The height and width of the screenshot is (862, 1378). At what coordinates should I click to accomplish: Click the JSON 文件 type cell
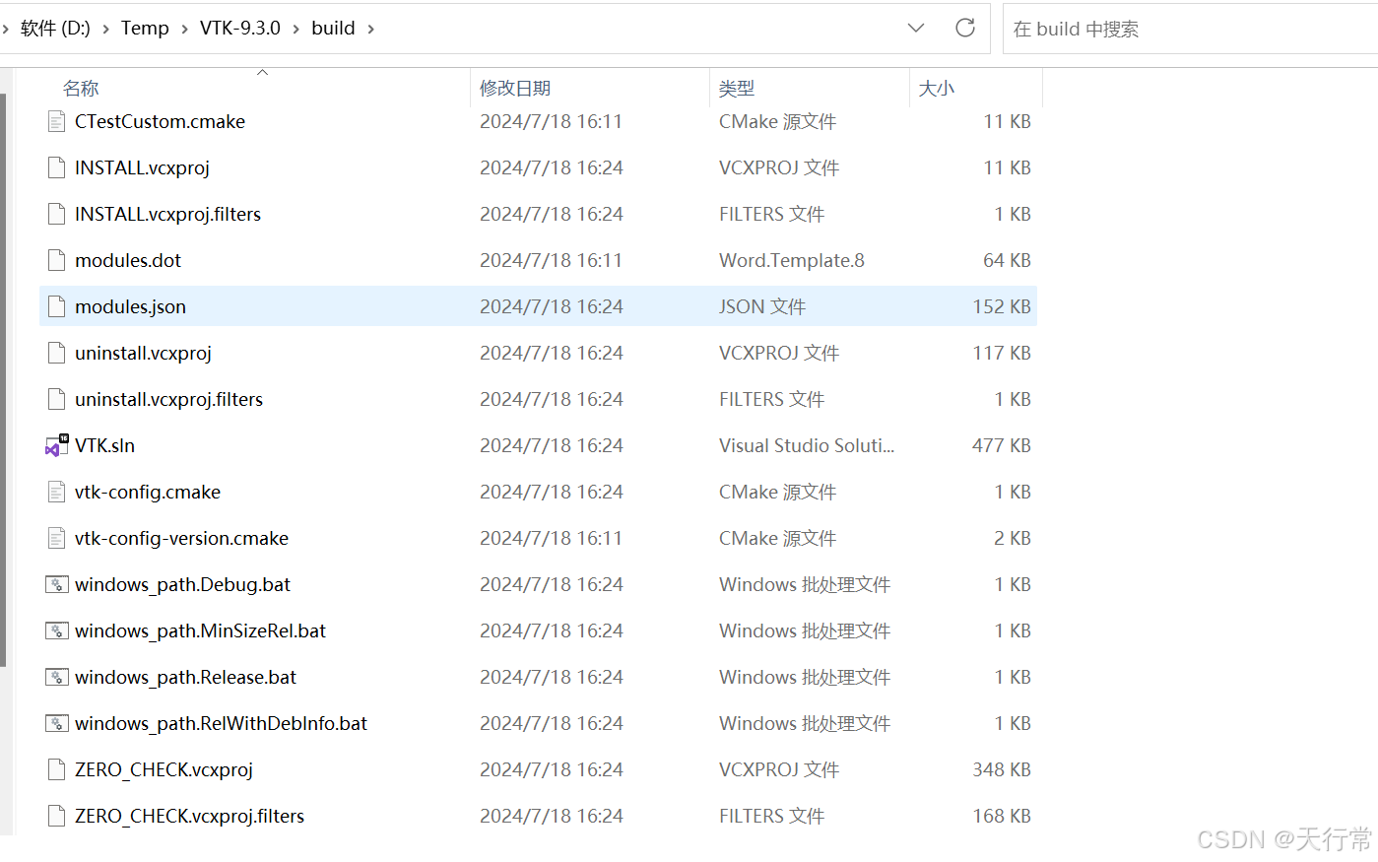click(762, 306)
